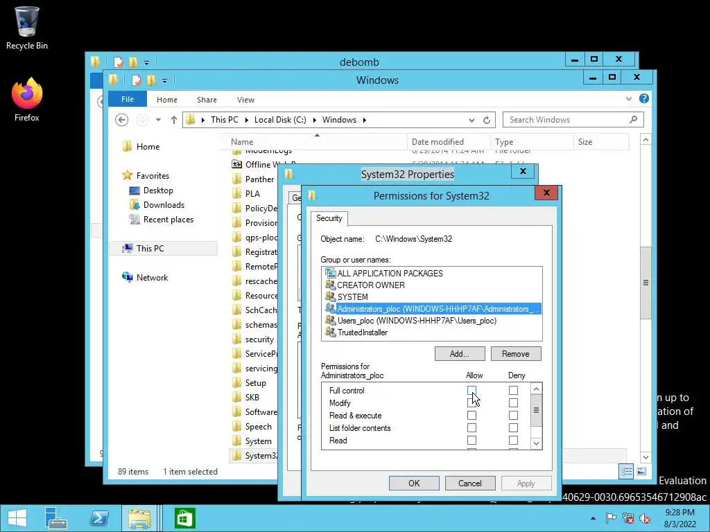This screenshot has width=710, height=532.
Task: Click the muted speaker tray icon
Action: [x=644, y=518]
